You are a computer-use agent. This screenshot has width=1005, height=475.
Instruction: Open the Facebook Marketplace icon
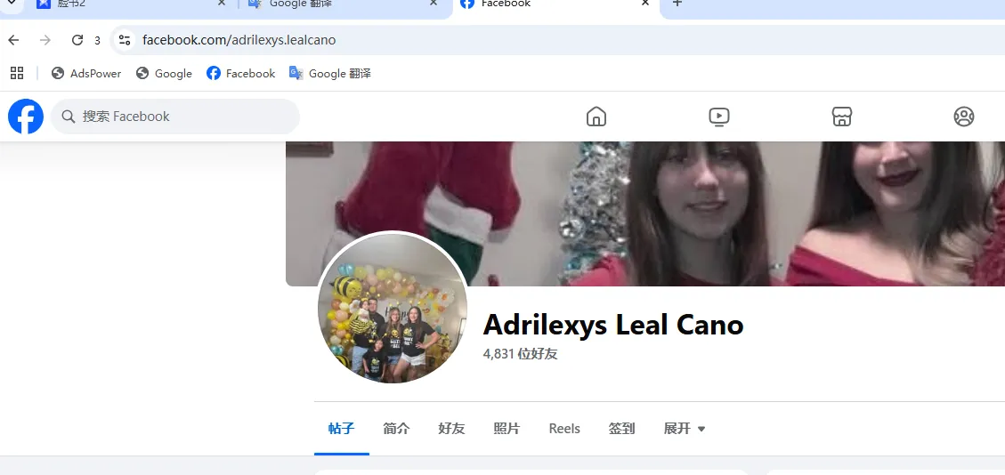(x=841, y=117)
